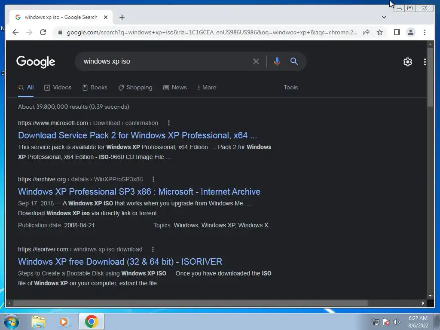This screenshot has width=440, height=330.
Task: Click the forward navigation arrow
Action: (x=29, y=32)
